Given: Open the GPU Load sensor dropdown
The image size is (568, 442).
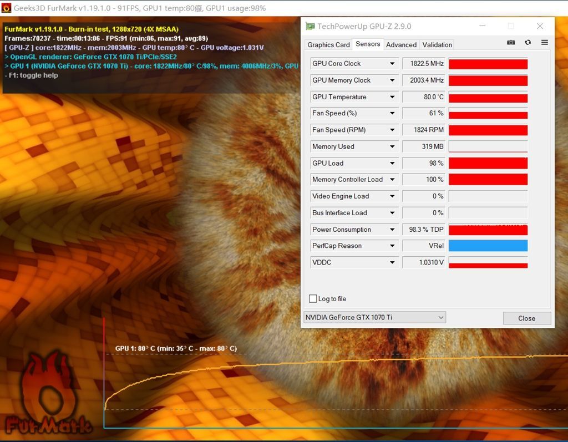Looking at the screenshot, I should tap(392, 163).
